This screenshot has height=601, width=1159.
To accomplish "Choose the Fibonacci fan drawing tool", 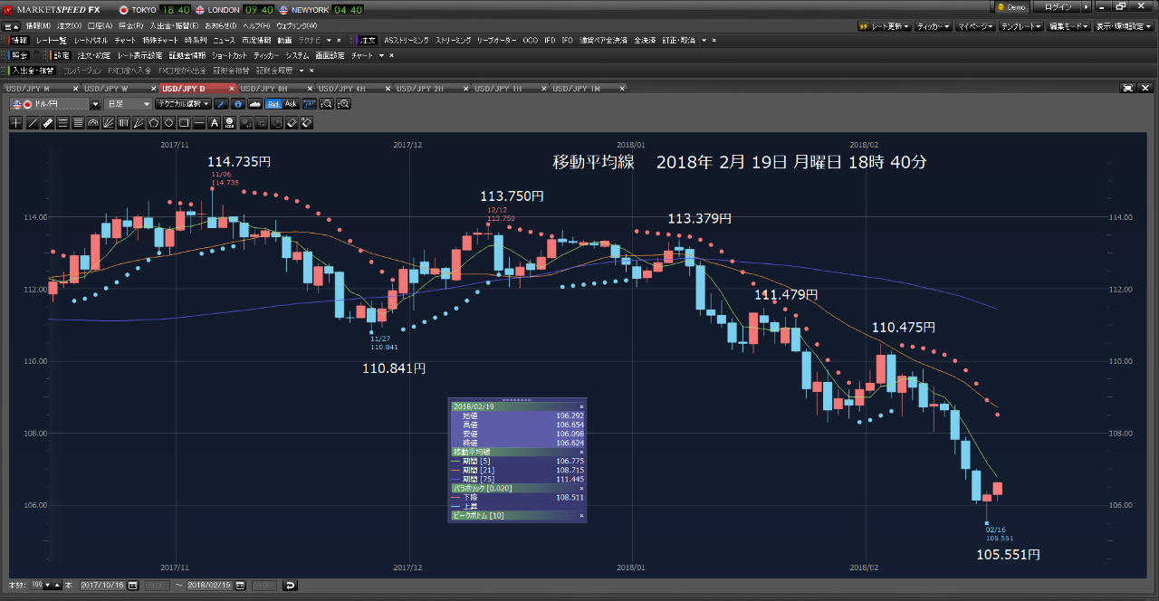I will 109,123.
